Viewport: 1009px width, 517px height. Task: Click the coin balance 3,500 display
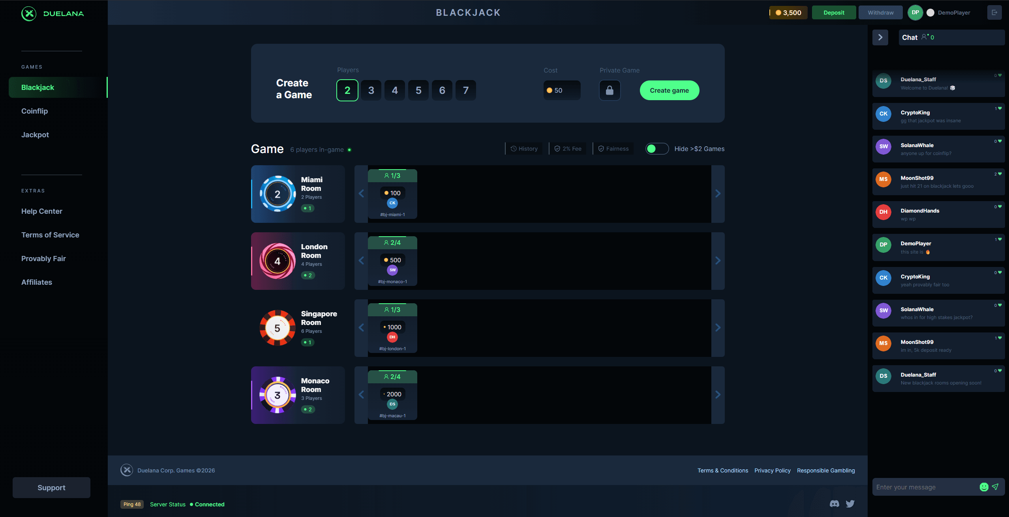788,13
